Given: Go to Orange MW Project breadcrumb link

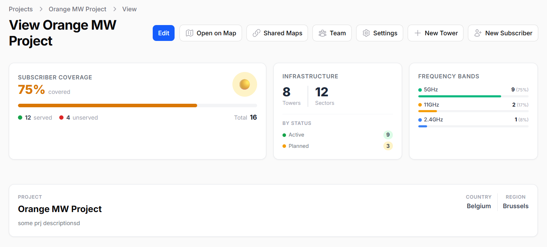Looking at the screenshot, I should pos(78,9).
